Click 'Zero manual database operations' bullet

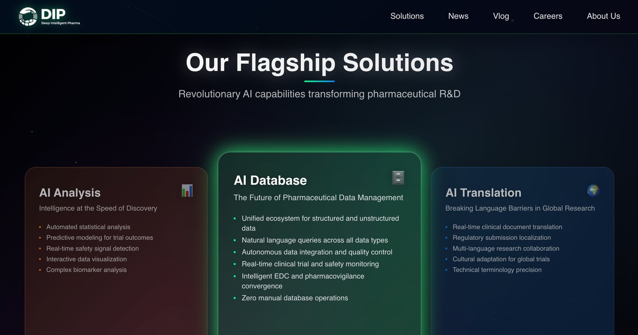pos(295,298)
